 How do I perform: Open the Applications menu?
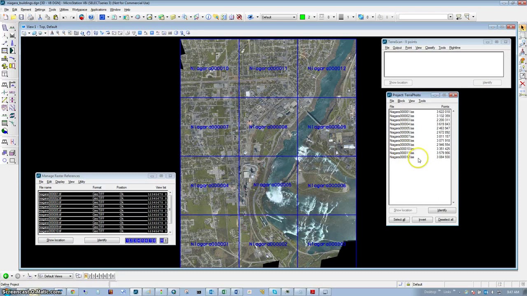tap(98, 9)
